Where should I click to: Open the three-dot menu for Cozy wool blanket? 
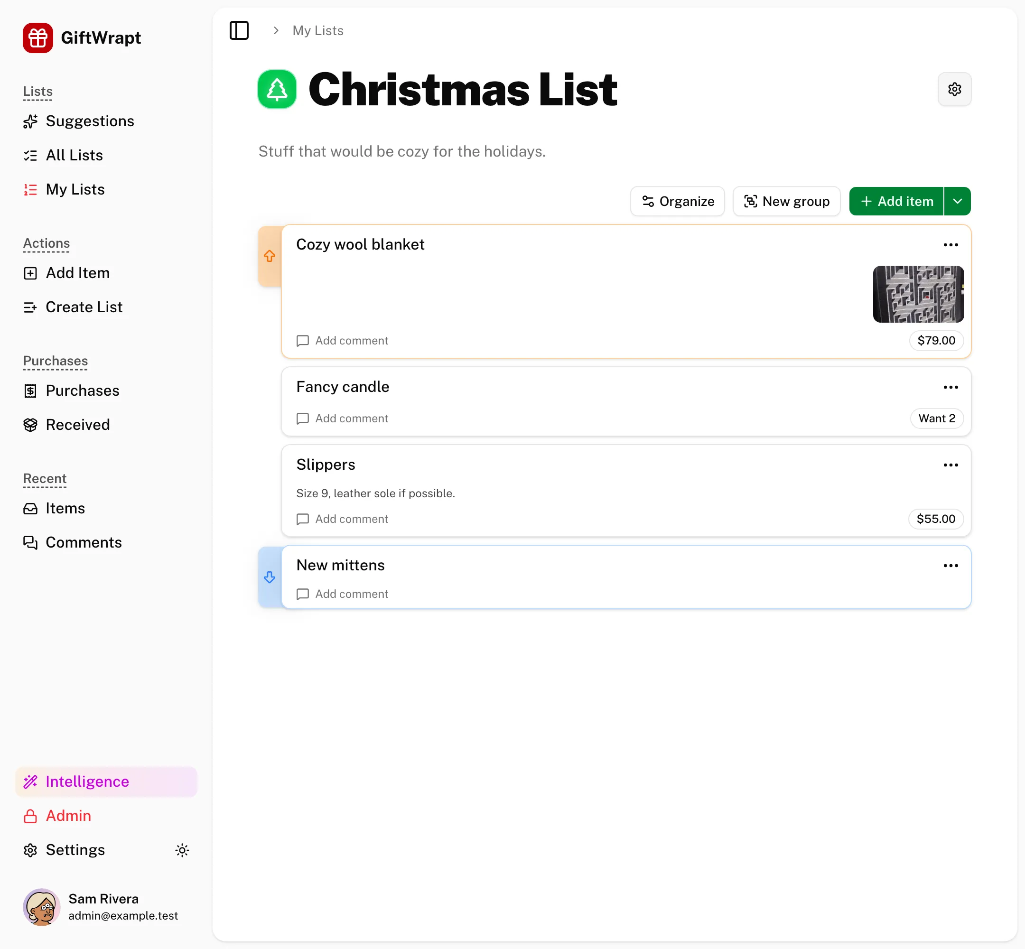tap(950, 245)
